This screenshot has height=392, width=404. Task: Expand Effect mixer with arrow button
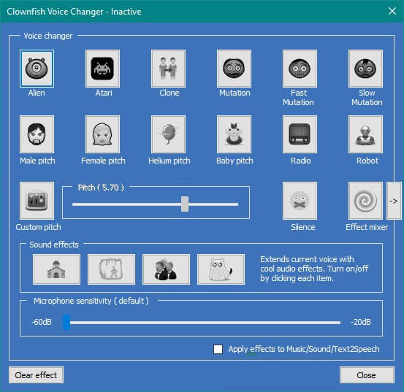[x=394, y=201]
